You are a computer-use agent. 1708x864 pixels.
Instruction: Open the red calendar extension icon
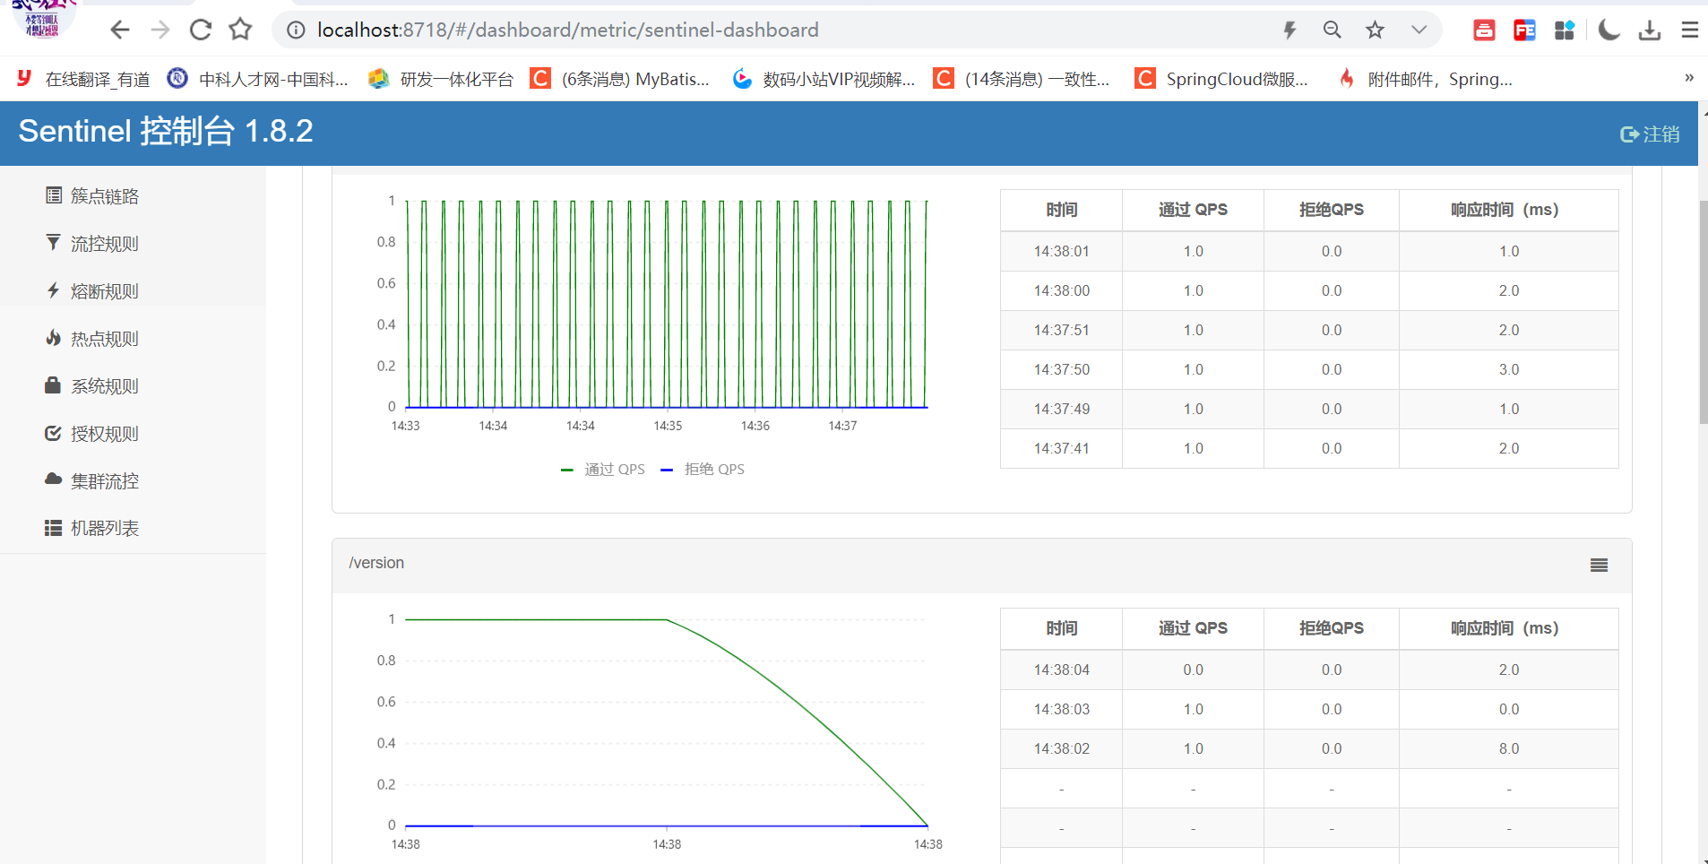pos(1484,30)
